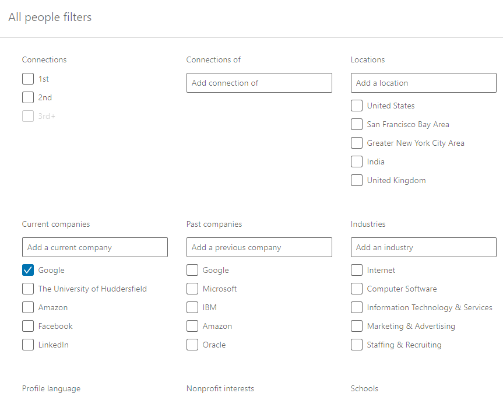Check The University of Huddersfield checkbox

click(28, 289)
